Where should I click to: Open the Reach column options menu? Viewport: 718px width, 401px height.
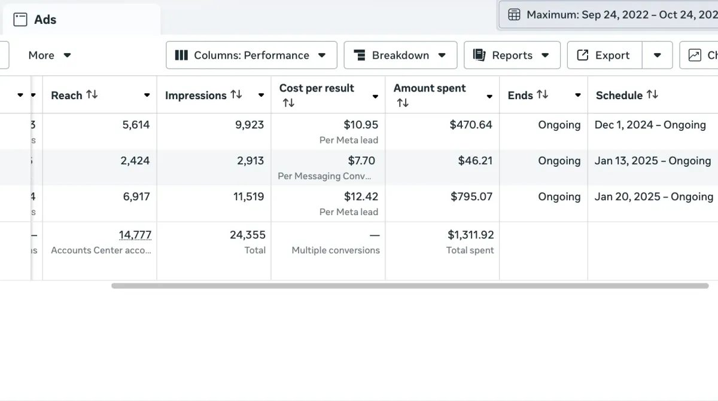click(x=147, y=96)
